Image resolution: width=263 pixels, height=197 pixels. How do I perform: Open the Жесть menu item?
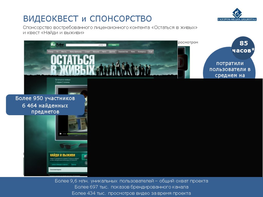pyautogui.click(x=64, y=52)
